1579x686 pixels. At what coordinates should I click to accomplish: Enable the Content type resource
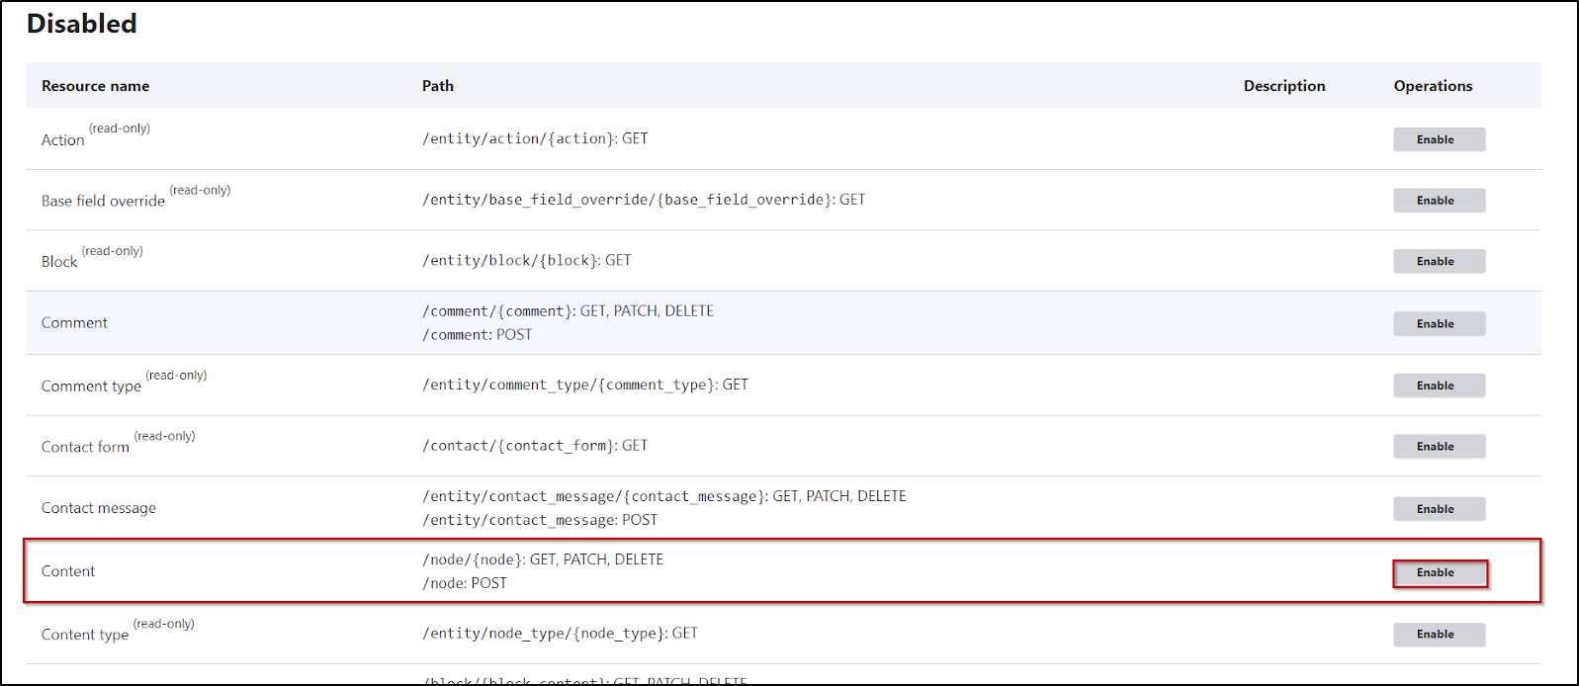click(1439, 635)
